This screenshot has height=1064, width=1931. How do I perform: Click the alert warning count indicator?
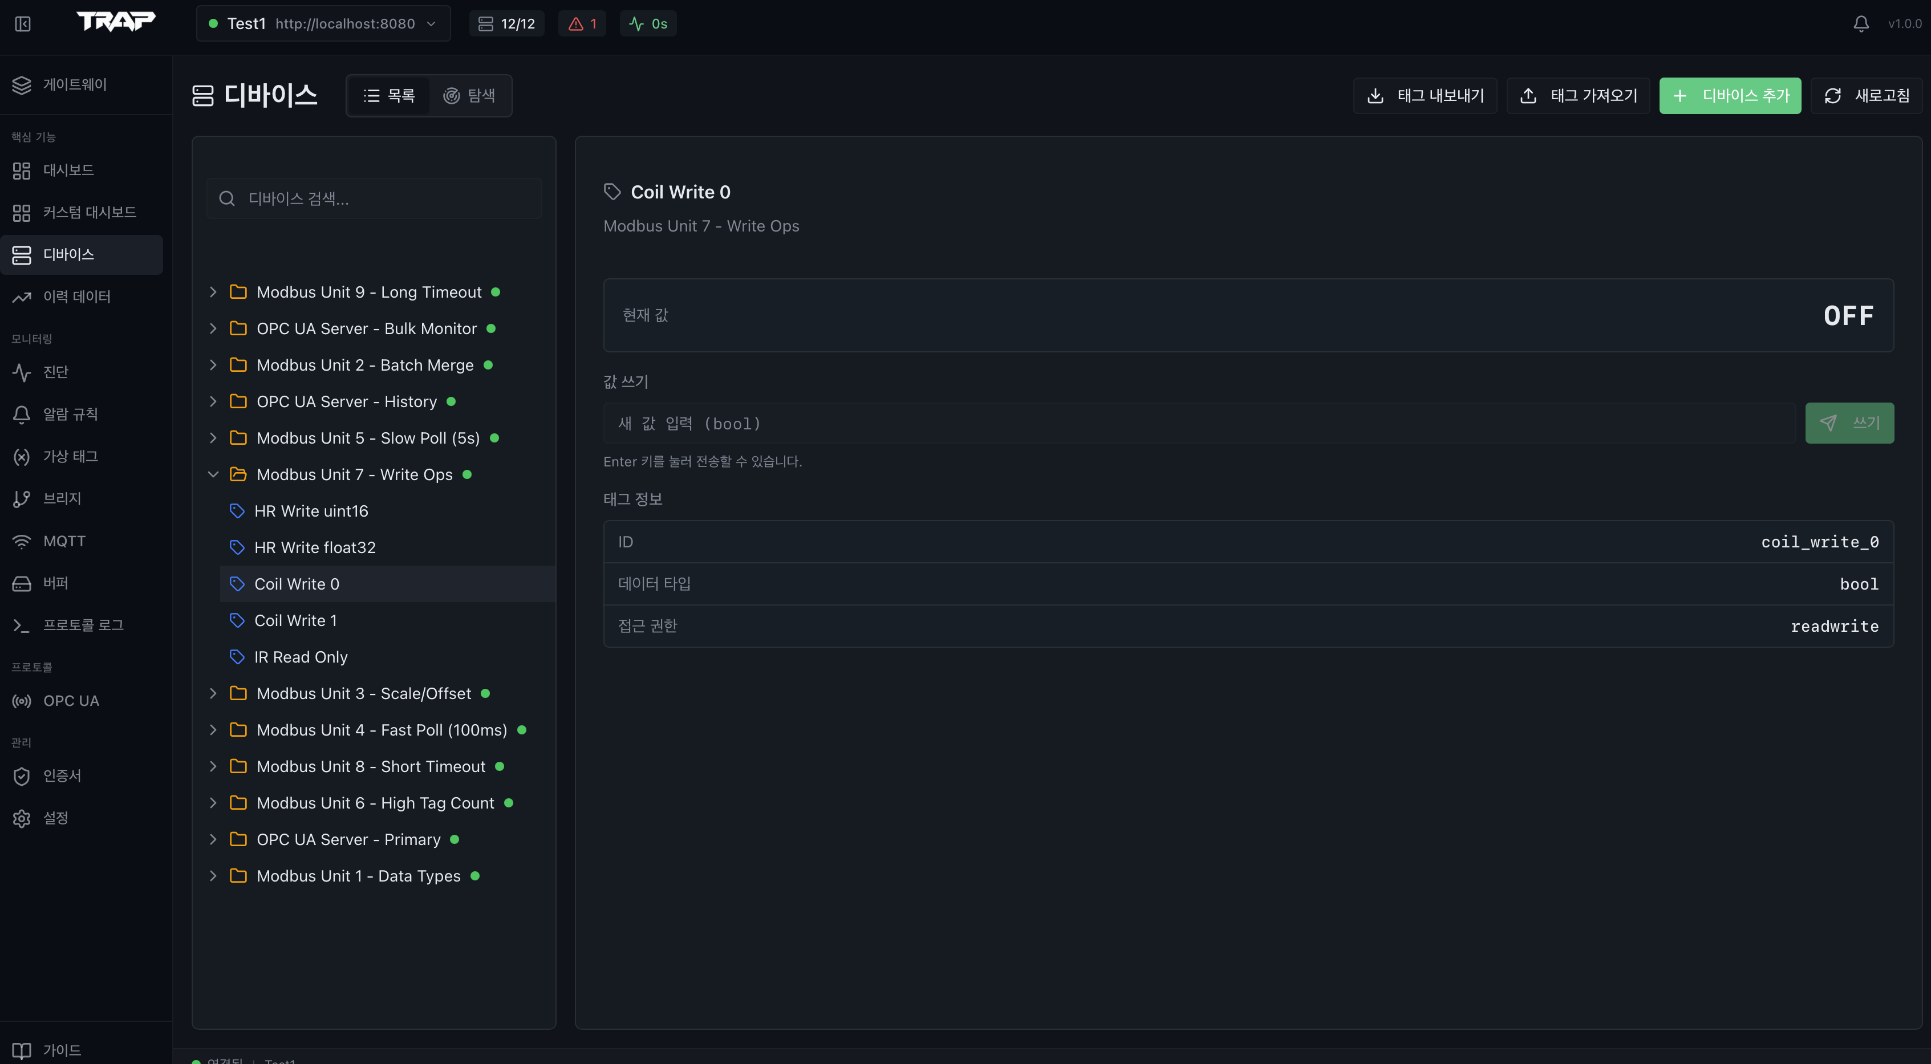tap(582, 24)
